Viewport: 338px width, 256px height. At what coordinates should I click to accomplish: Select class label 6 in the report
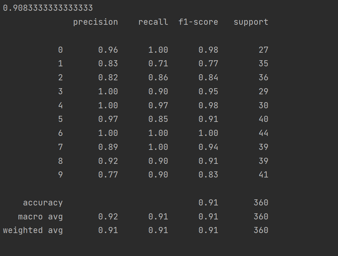(x=61, y=133)
